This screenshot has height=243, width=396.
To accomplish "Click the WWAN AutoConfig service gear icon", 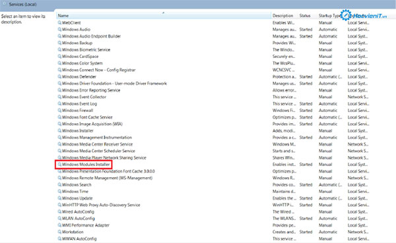I will (x=59, y=238).
